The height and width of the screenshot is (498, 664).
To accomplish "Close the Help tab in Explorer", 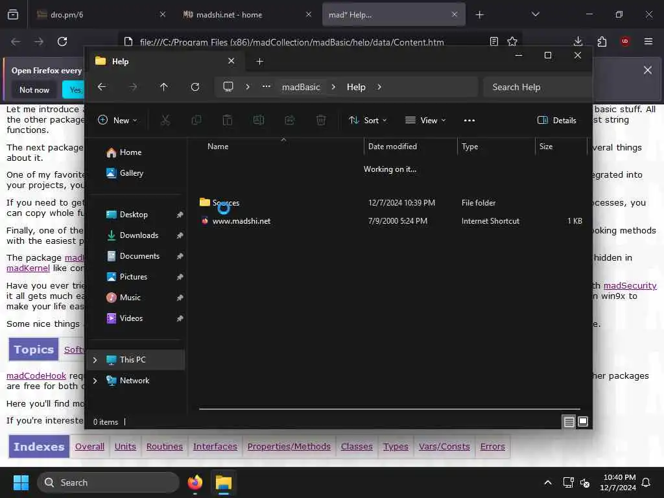I will (x=231, y=61).
